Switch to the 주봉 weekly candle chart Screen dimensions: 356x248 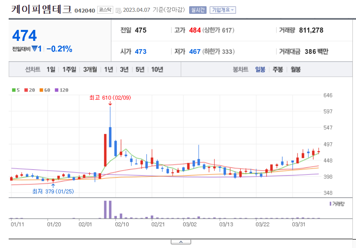click(278, 70)
